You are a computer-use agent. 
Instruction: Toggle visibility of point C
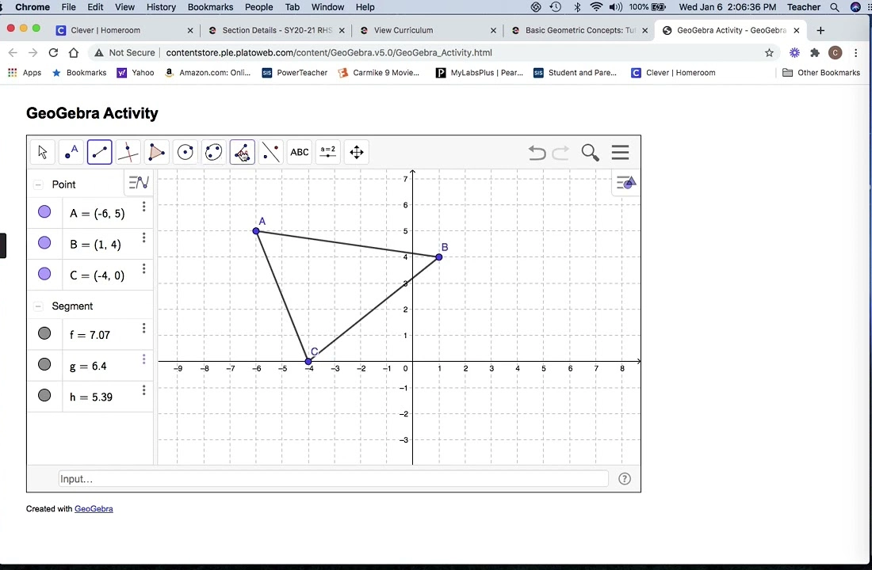click(44, 274)
